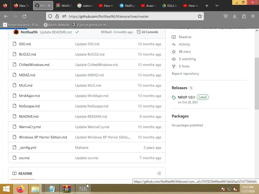
Task: Open the NoEscape.md file
Action: tap(29, 106)
